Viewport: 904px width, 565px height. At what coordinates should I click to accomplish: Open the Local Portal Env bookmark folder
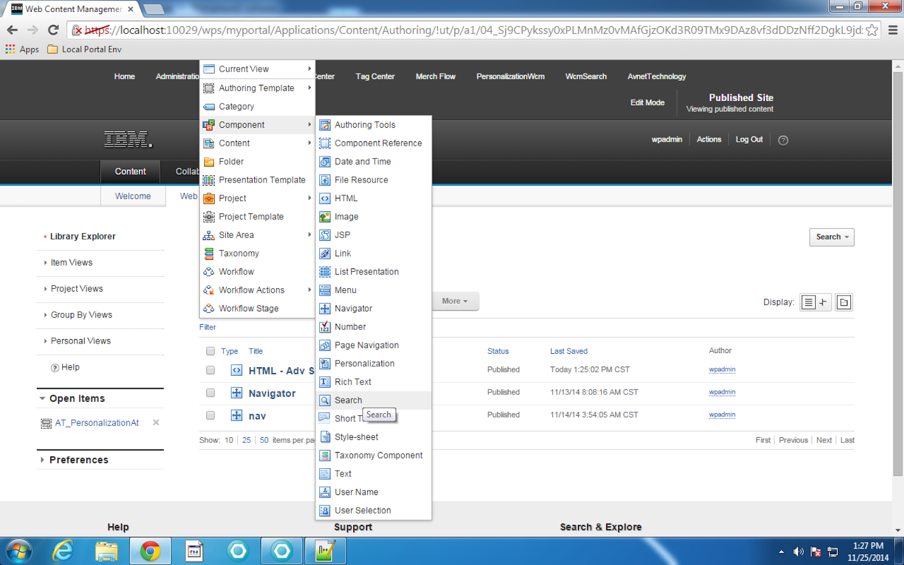pyautogui.click(x=85, y=49)
